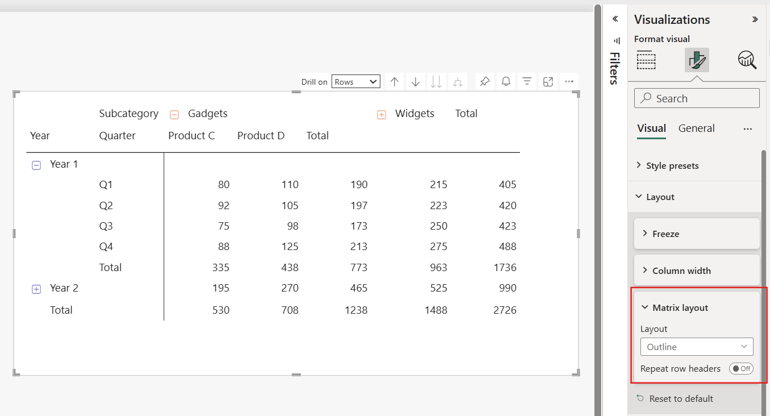The height and width of the screenshot is (416, 770).
Task: Open Focus mode for the matrix
Action: tap(548, 82)
